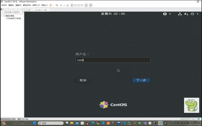202x126 pixels.
Task: Click the 取消 (Cancel) button
Action: [83, 80]
